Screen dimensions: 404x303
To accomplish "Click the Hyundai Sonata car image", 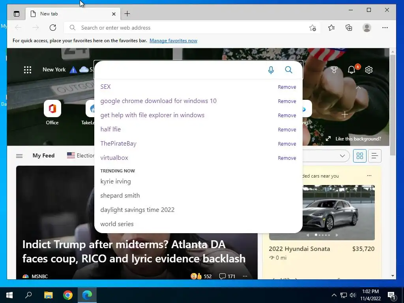I will pyautogui.click(x=339, y=213).
